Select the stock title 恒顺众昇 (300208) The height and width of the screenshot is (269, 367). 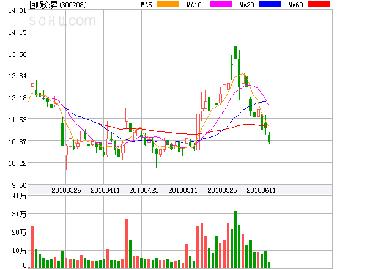[57, 5]
